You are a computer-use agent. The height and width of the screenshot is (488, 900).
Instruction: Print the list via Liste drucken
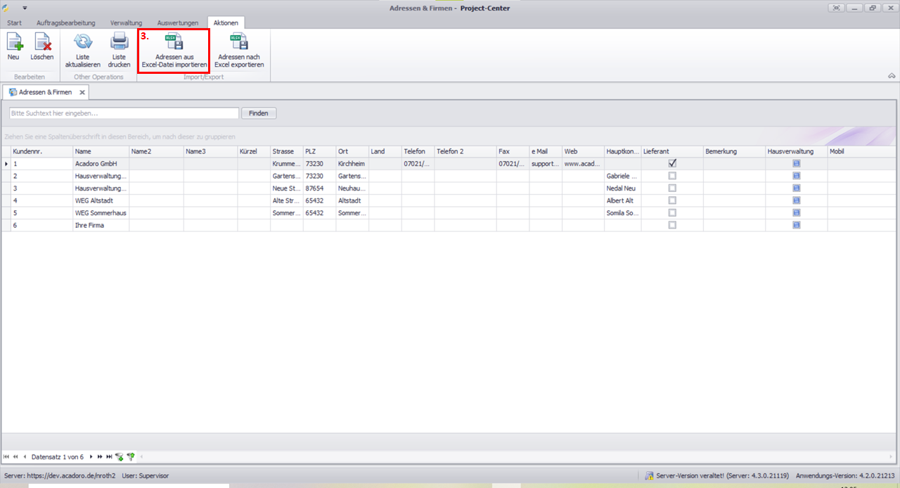coord(119,49)
